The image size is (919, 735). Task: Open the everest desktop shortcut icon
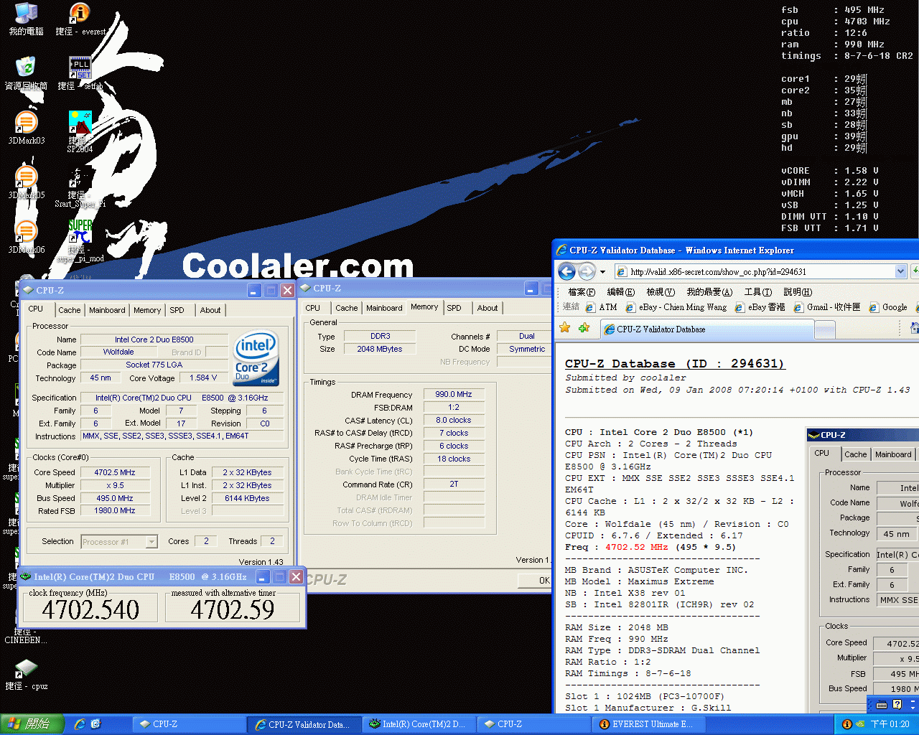click(79, 14)
